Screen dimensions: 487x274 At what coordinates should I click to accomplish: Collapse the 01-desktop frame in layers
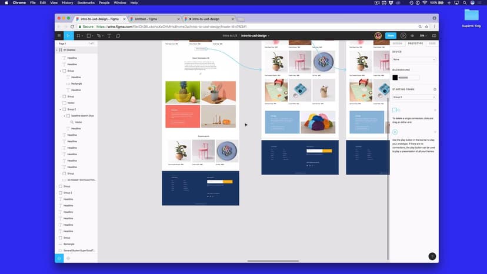tap(56, 50)
